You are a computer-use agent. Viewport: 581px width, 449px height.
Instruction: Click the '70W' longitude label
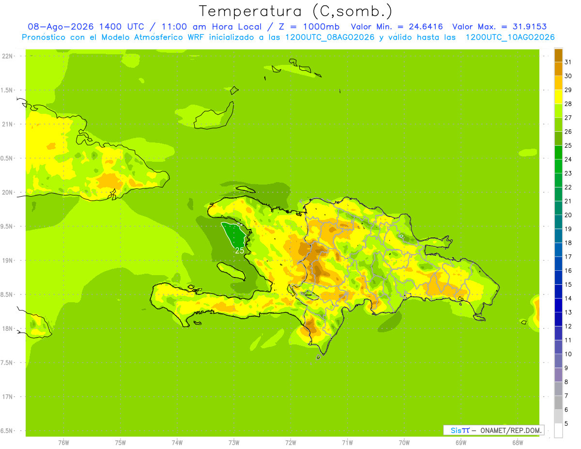coord(404,443)
